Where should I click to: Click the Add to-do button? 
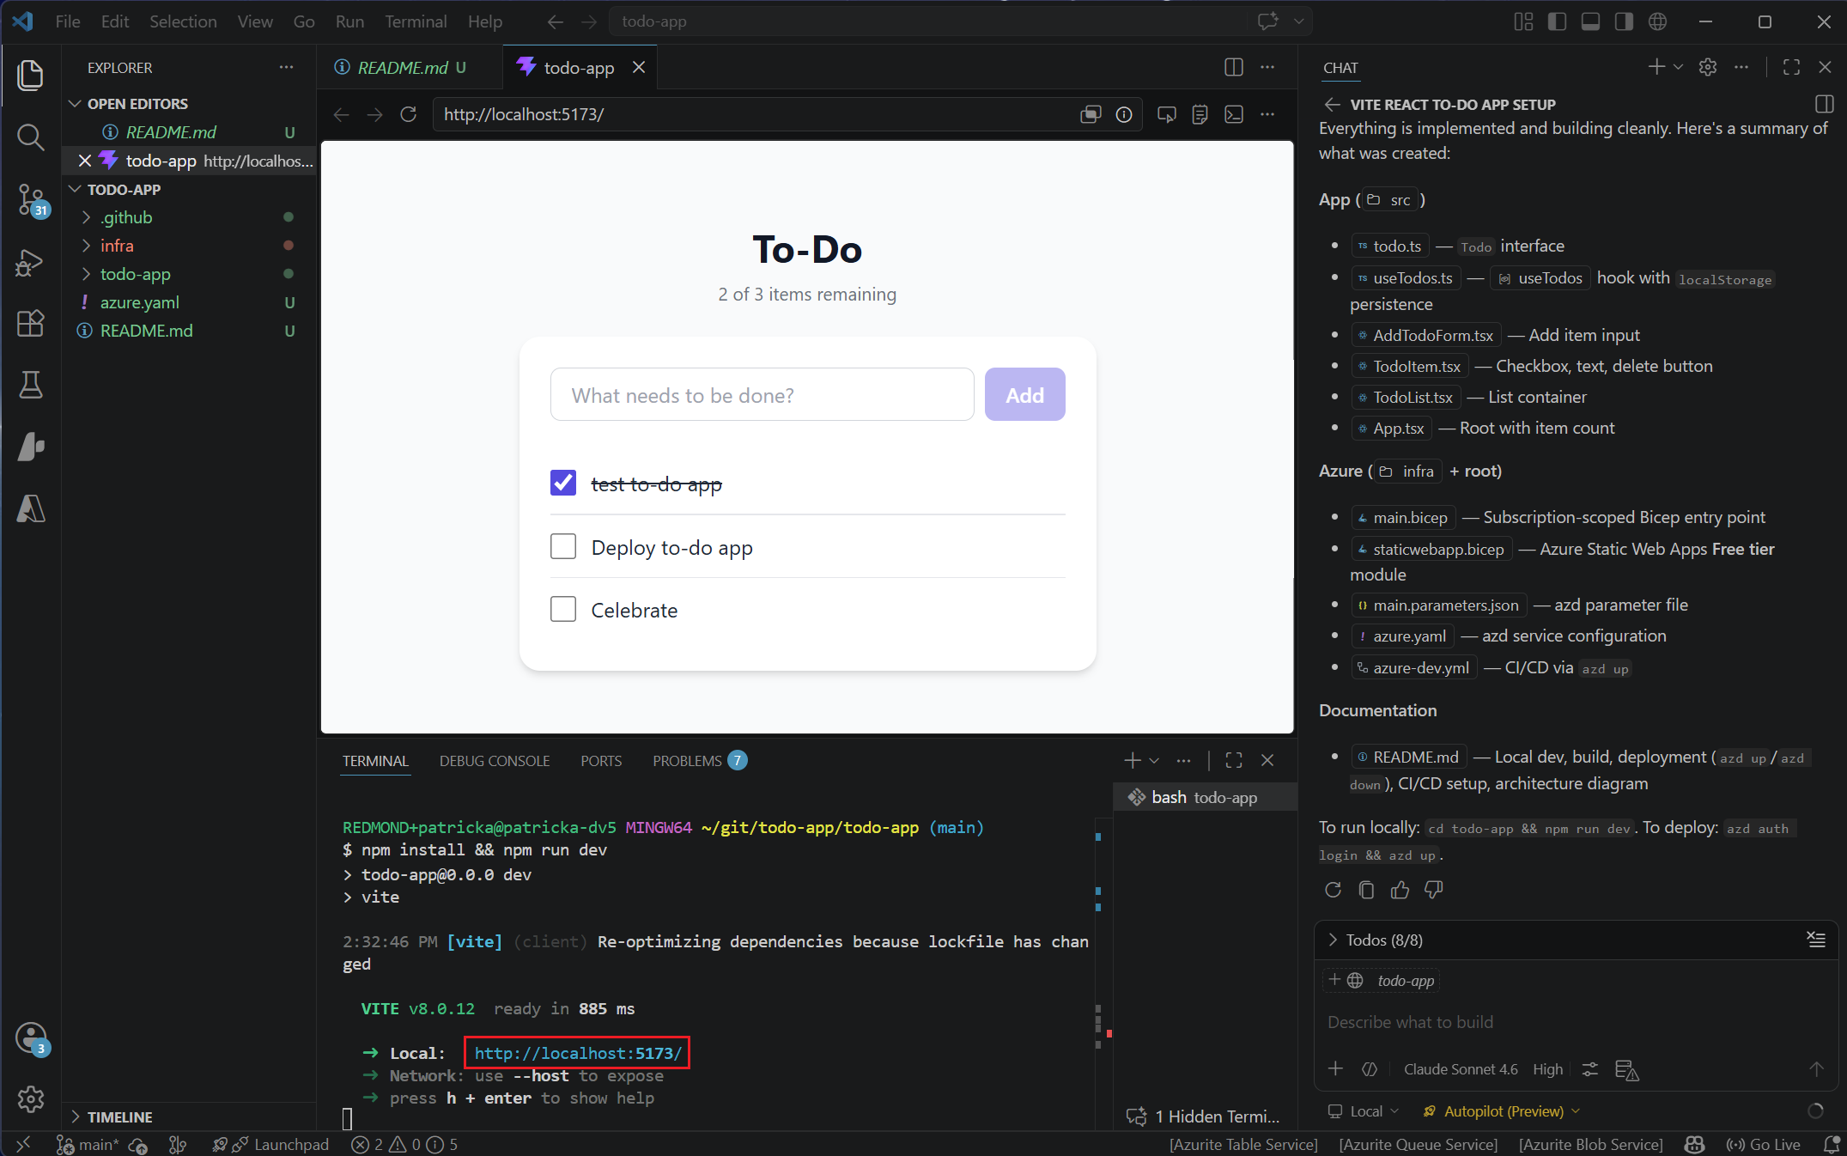tap(1025, 395)
